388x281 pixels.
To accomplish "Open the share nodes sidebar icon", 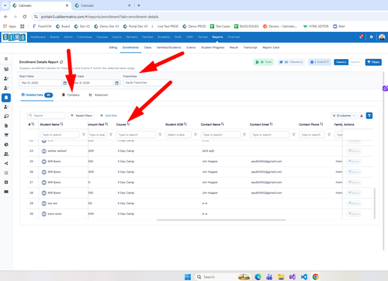I will [6, 163].
